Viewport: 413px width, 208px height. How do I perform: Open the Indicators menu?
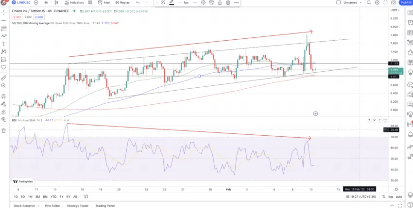(x=74, y=2)
